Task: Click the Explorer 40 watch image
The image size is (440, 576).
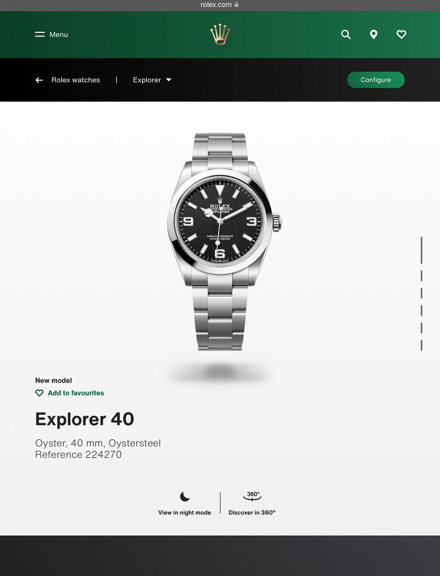Action: point(224,242)
